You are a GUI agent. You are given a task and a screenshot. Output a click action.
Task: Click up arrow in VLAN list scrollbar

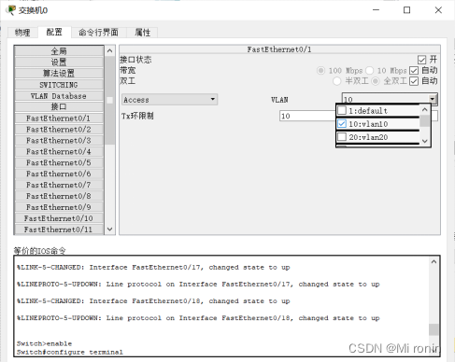tap(425, 109)
